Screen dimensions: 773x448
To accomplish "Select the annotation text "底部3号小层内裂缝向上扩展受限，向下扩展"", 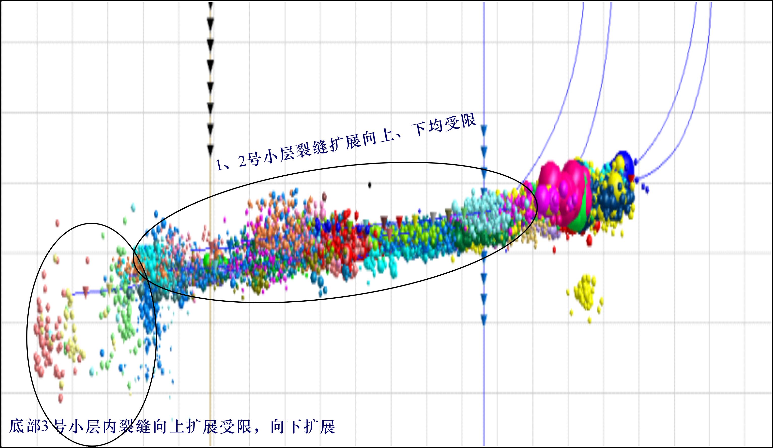I will pyautogui.click(x=172, y=427).
